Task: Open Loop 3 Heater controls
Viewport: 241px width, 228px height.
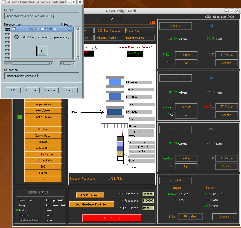Action: (x=186, y=158)
